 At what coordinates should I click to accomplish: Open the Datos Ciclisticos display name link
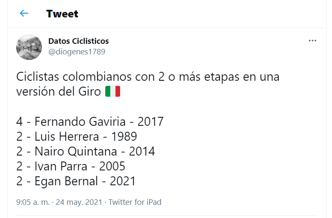coord(78,41)
